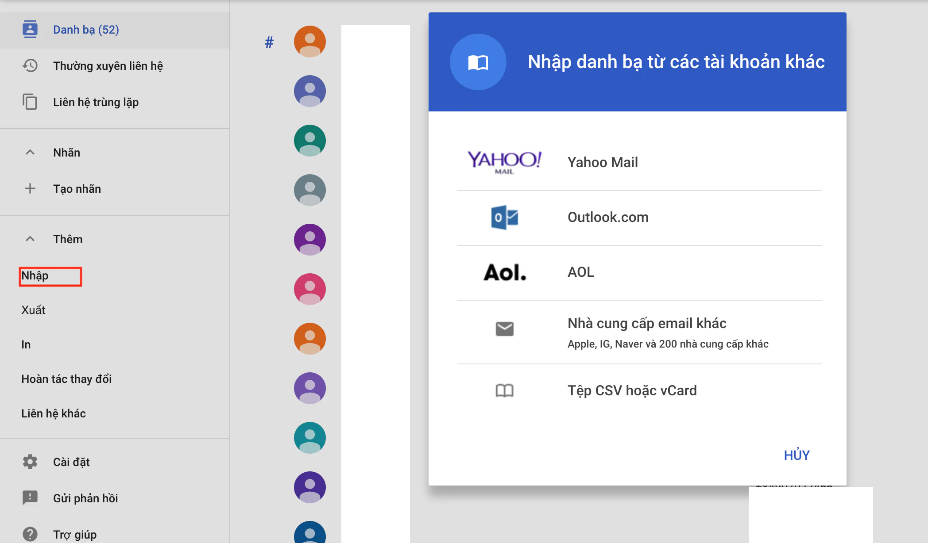Open Cài đặt gear icon

point(30,462)
